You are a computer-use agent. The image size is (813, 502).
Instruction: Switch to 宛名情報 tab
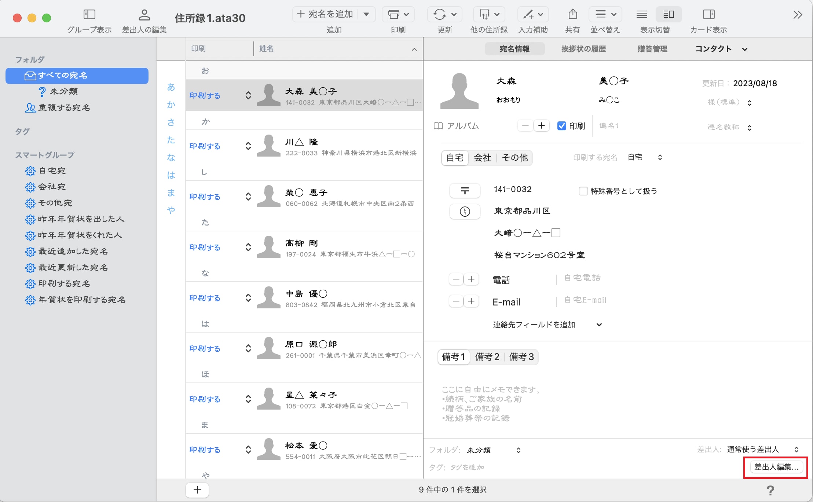coord(514,49)
